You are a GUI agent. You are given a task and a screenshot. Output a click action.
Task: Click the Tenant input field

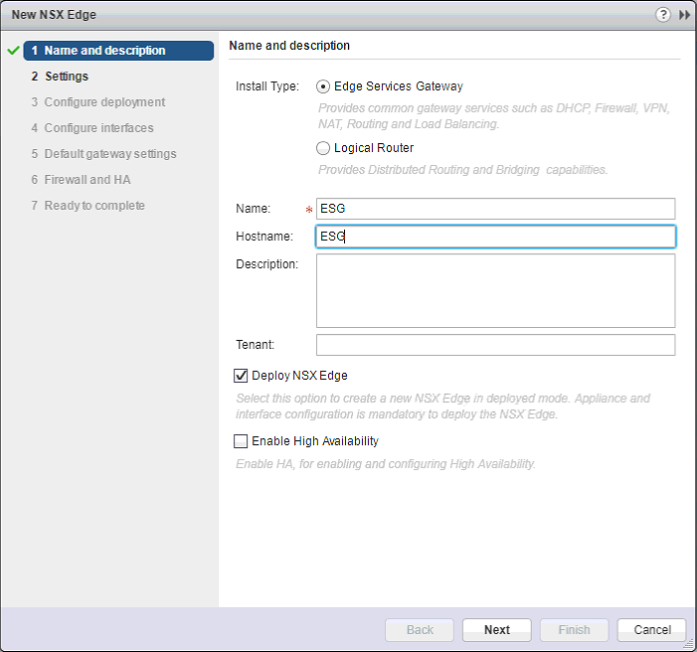pyautogui.click(x=495, y=345)
